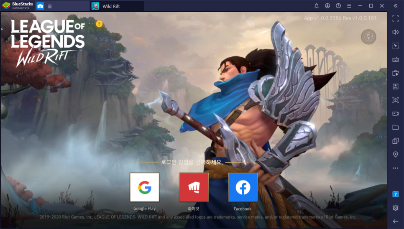Screen dimensions: 404x229
Task: Show more sidebar tools via ellipsis
Action: [396, 168]
